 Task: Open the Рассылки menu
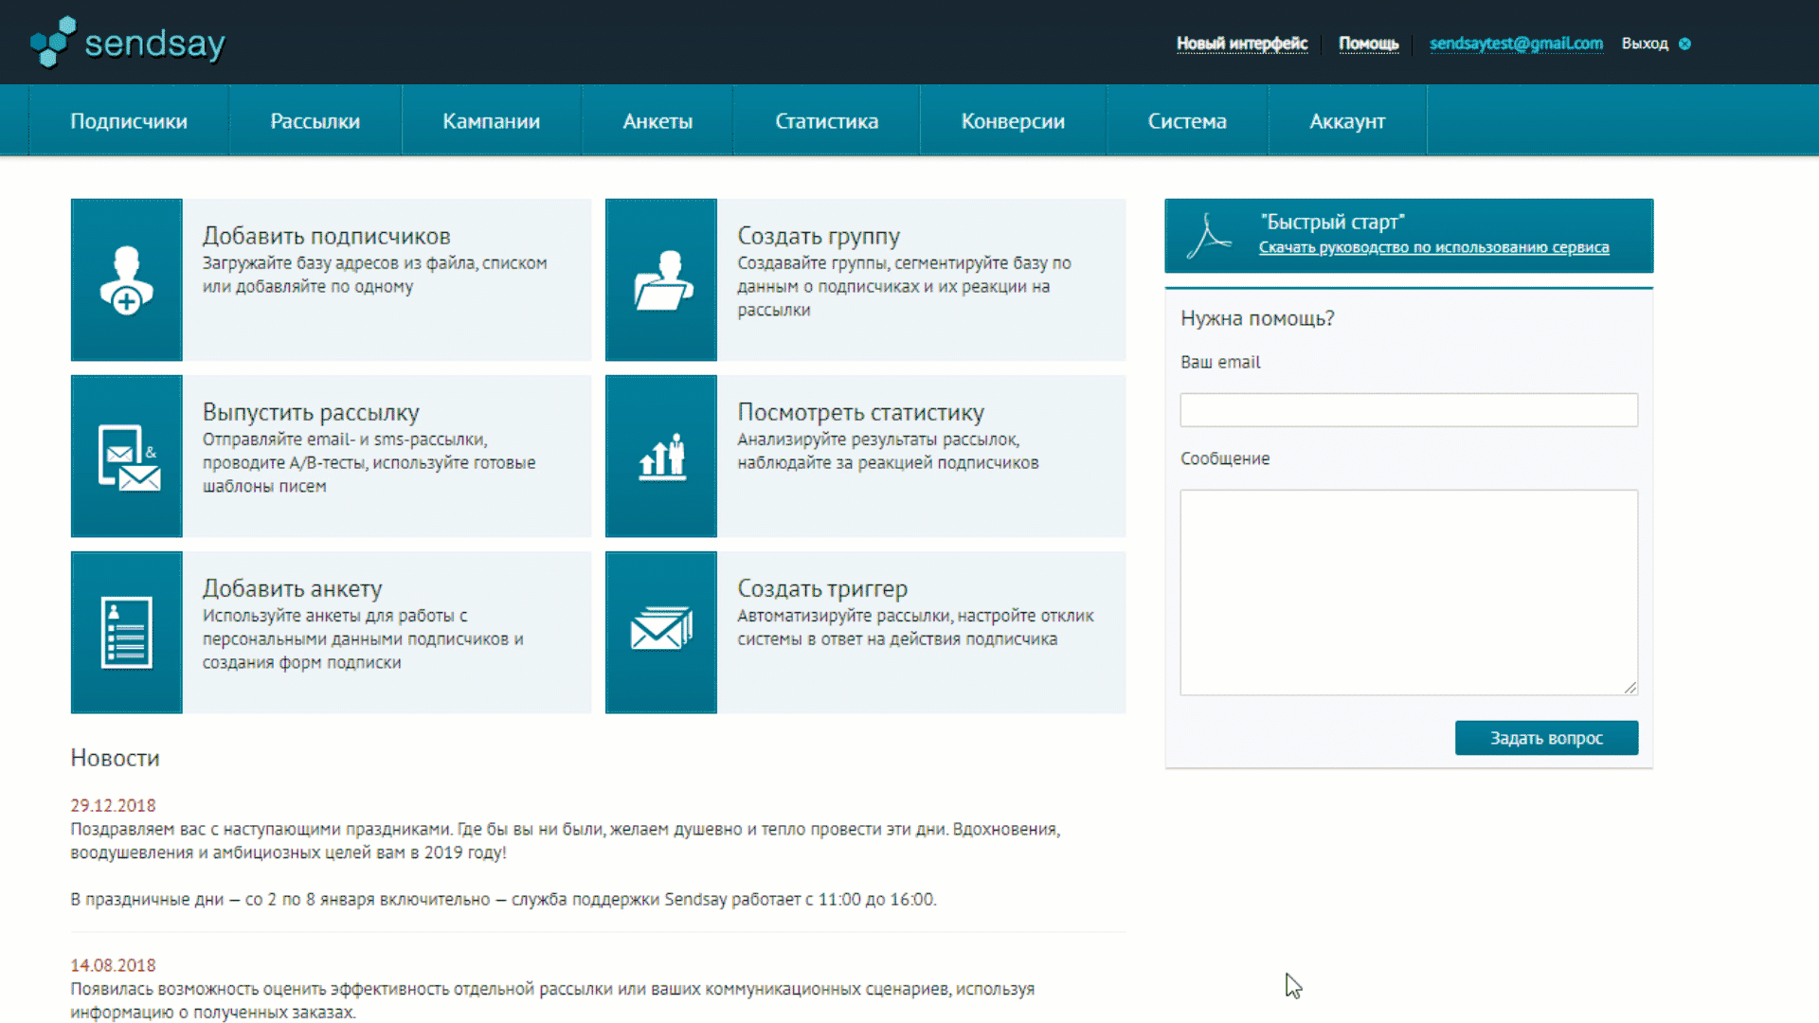point(315,121)
